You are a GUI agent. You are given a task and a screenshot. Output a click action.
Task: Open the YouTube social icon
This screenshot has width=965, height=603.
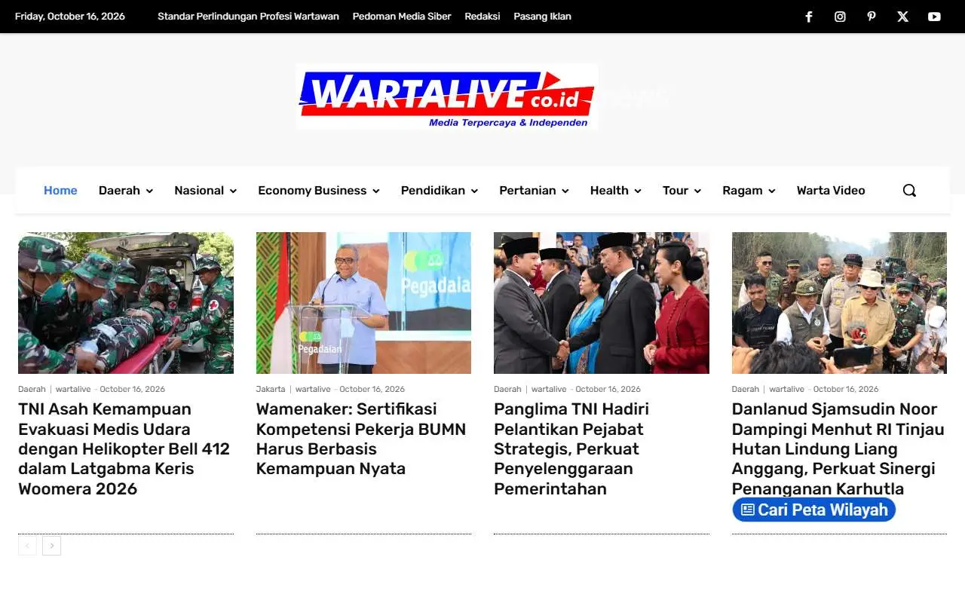(x=934, y=17)
